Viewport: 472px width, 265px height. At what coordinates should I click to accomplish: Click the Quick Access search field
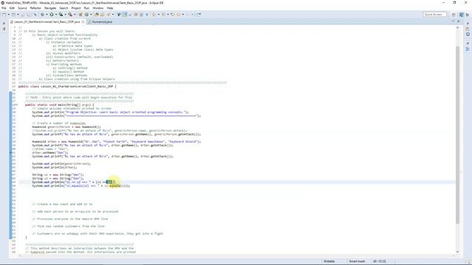click(434, 15)
